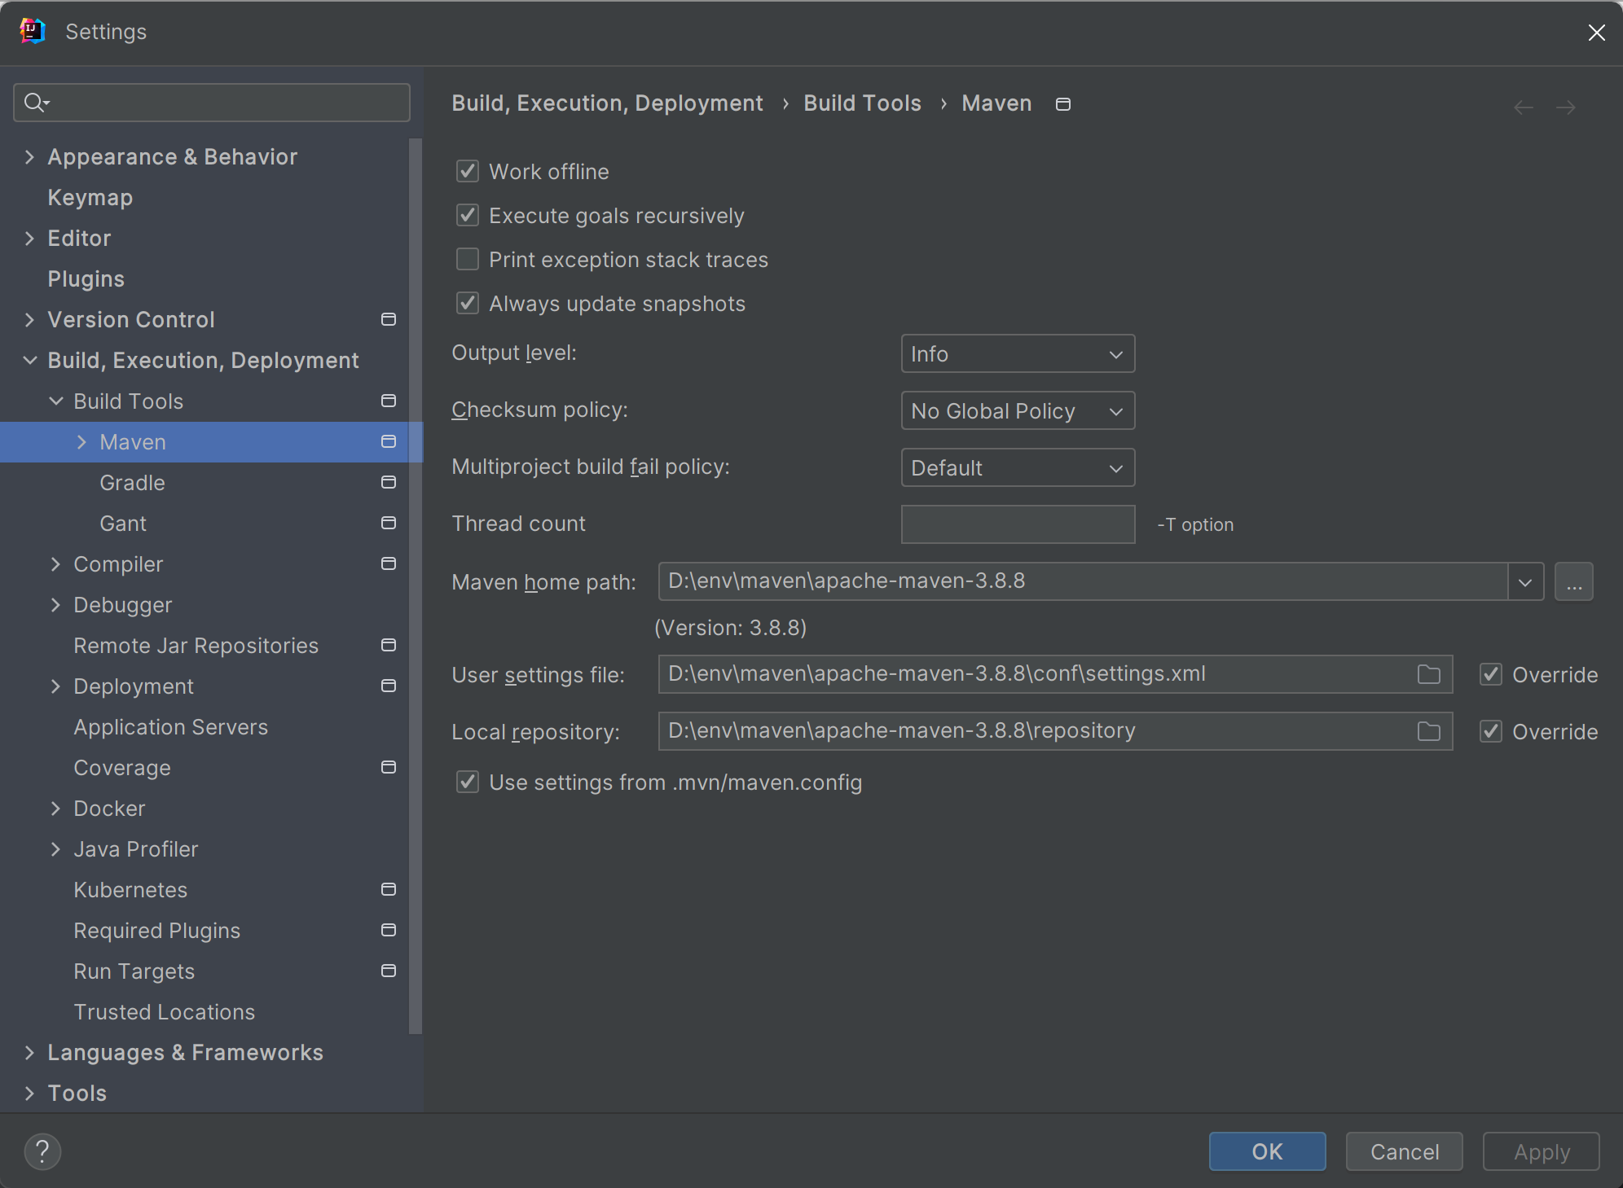Click folder icon in User settings file field
The width and height of the screenshot is (1623, 1188).
1428,674
